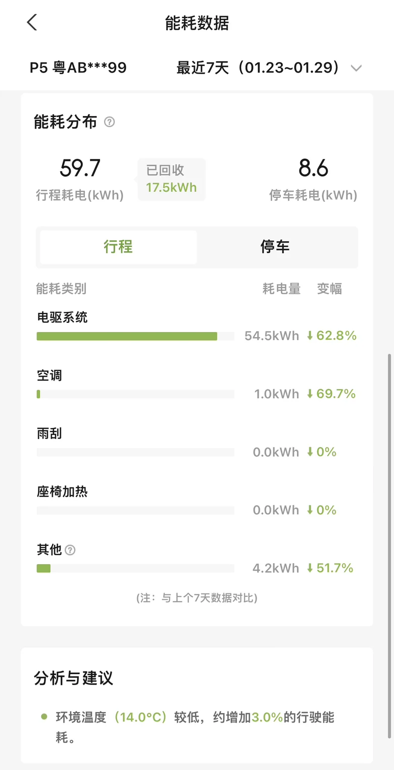Screen dimensions: 394x770
Task: Tap the green bullet in 分析与建议
Action: pos(44,717)
